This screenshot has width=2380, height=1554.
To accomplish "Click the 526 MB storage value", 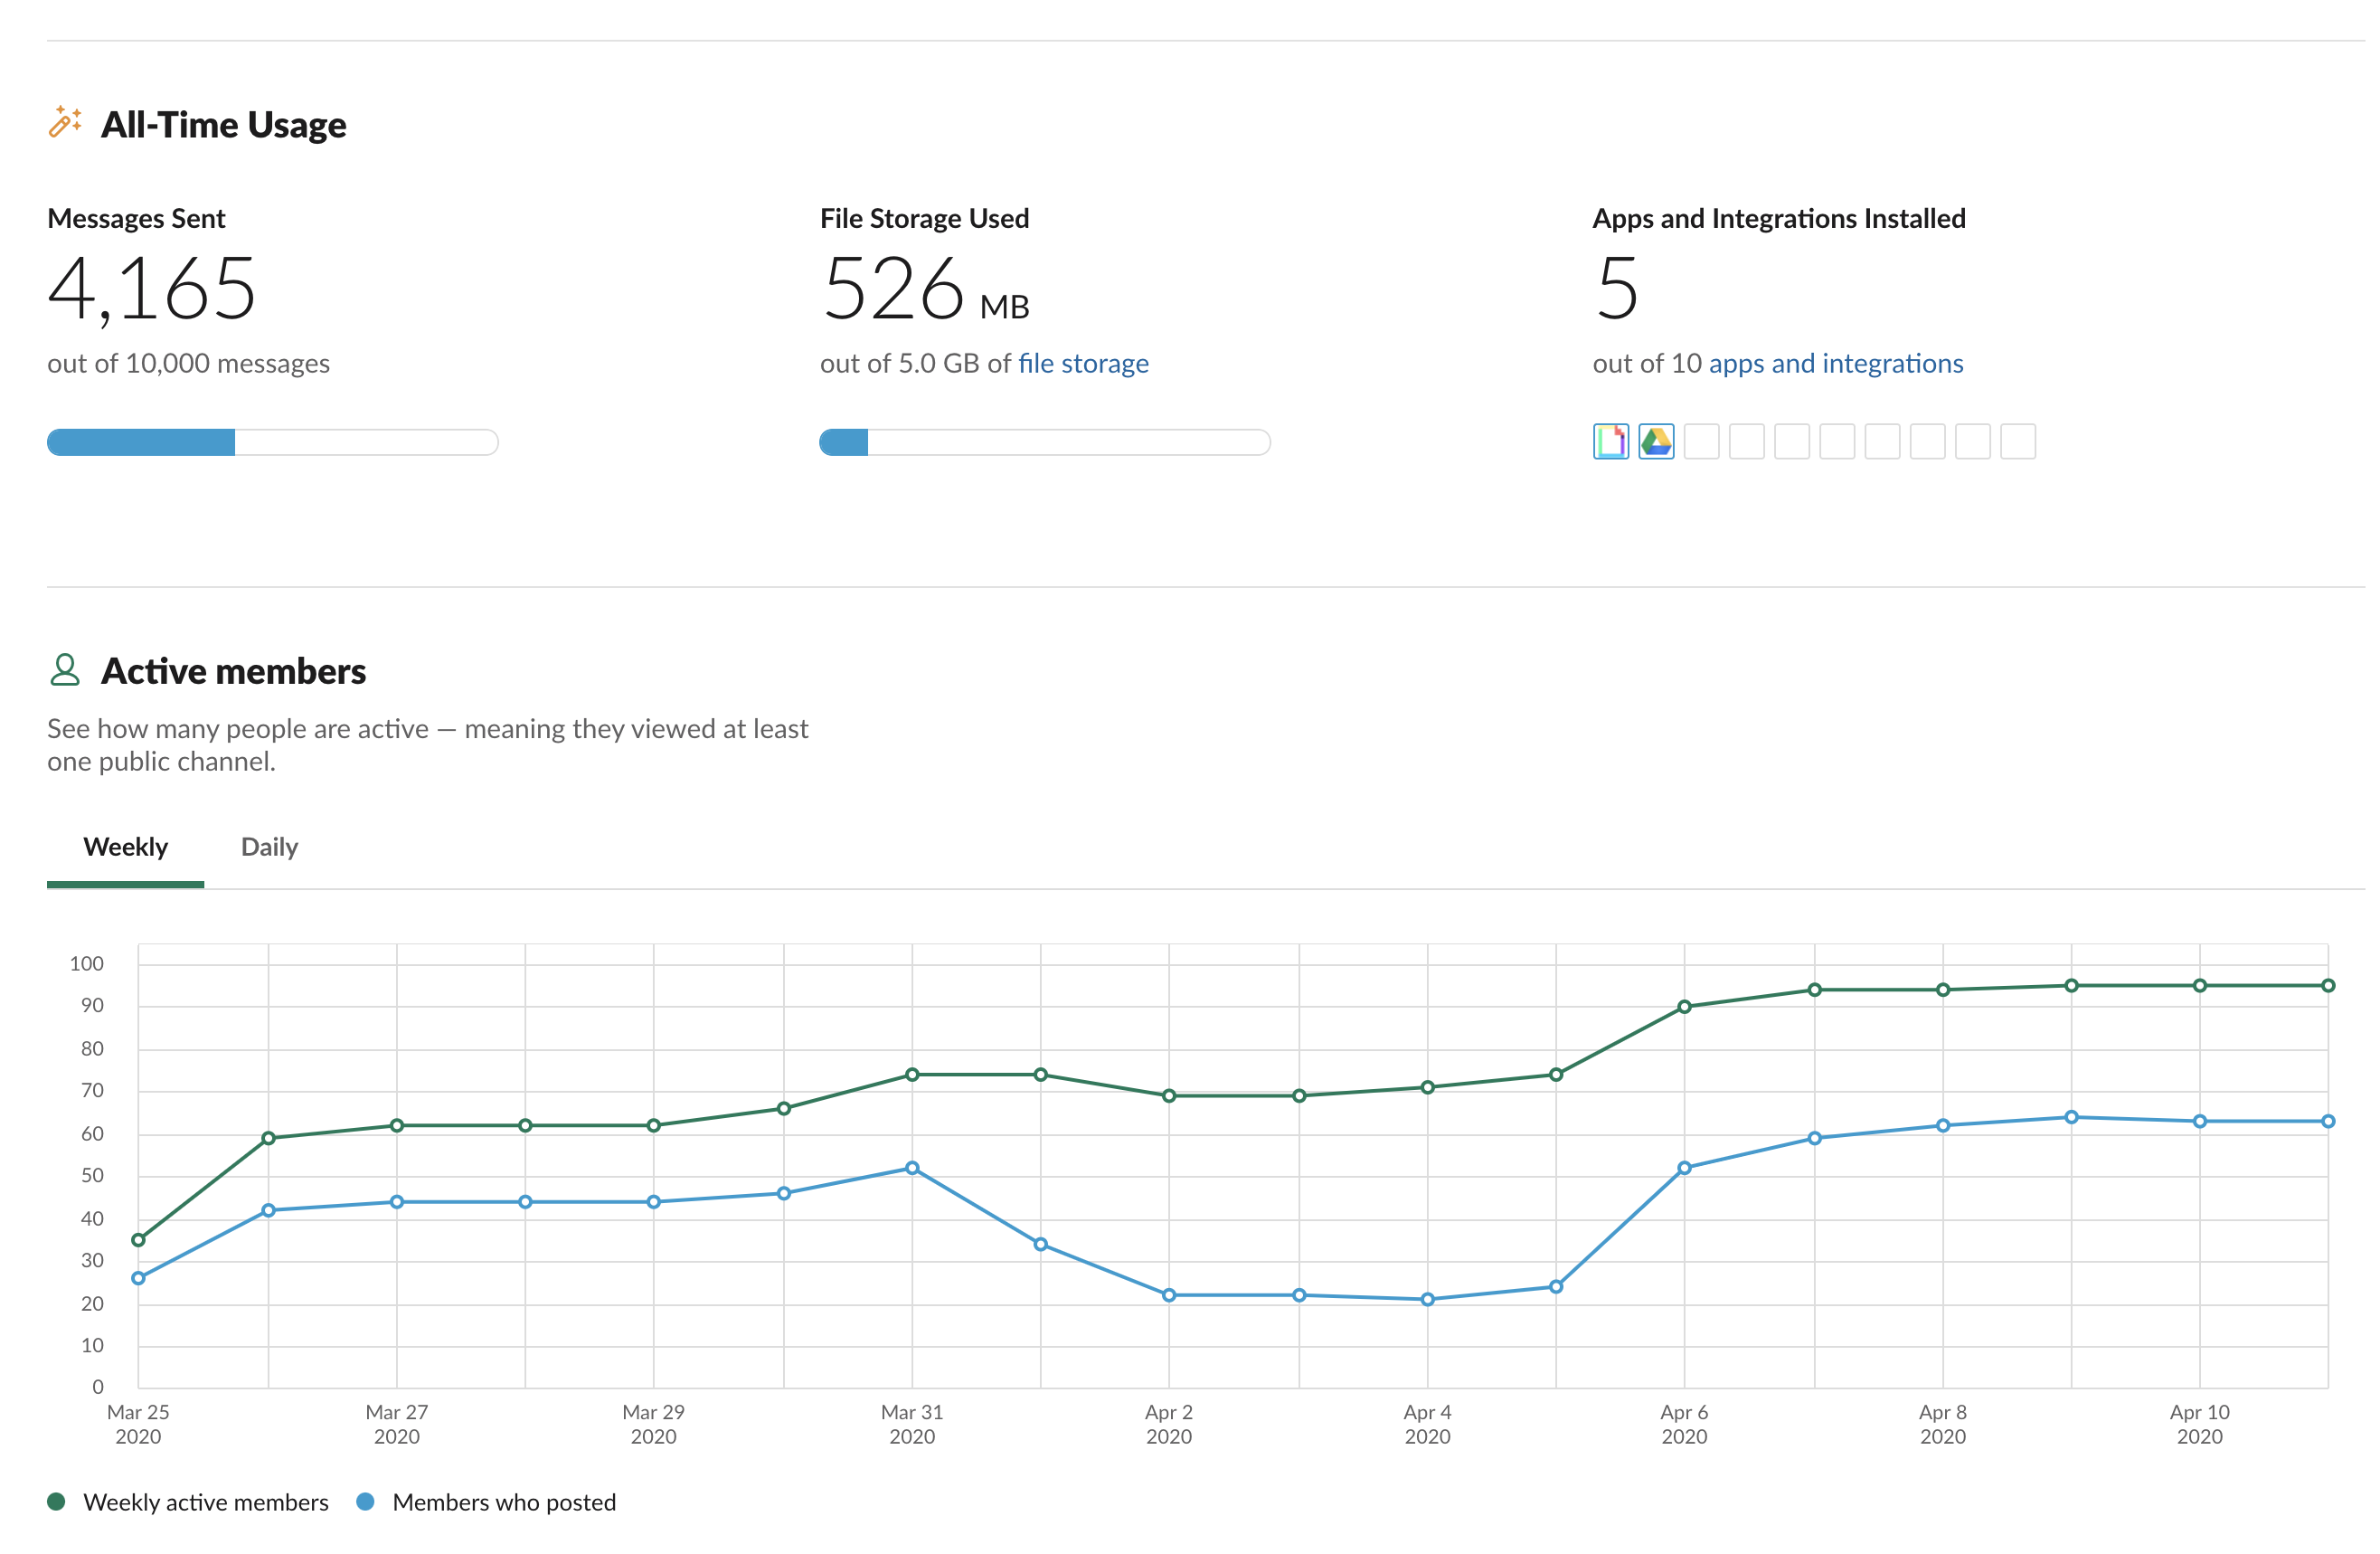I will tap(925, 289).
